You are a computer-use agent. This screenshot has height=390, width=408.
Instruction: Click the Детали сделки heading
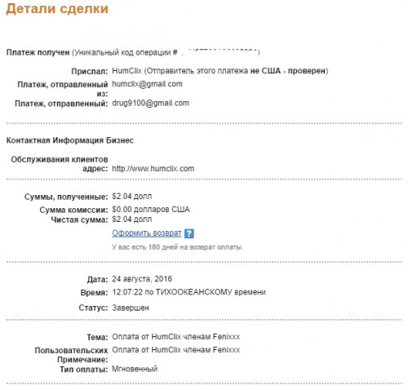pyautogui.click(x=57, y=9)
